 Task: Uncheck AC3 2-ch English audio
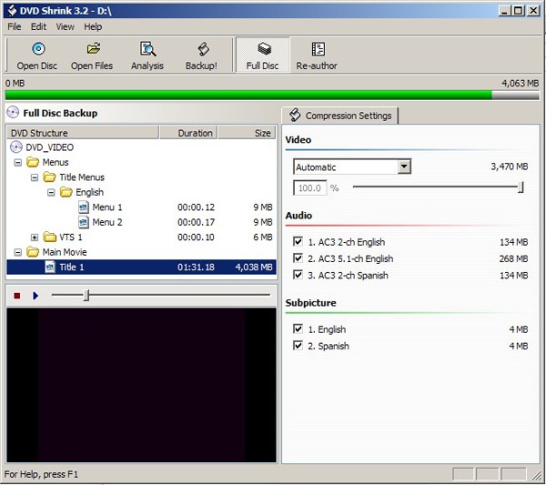pos(298,241)
